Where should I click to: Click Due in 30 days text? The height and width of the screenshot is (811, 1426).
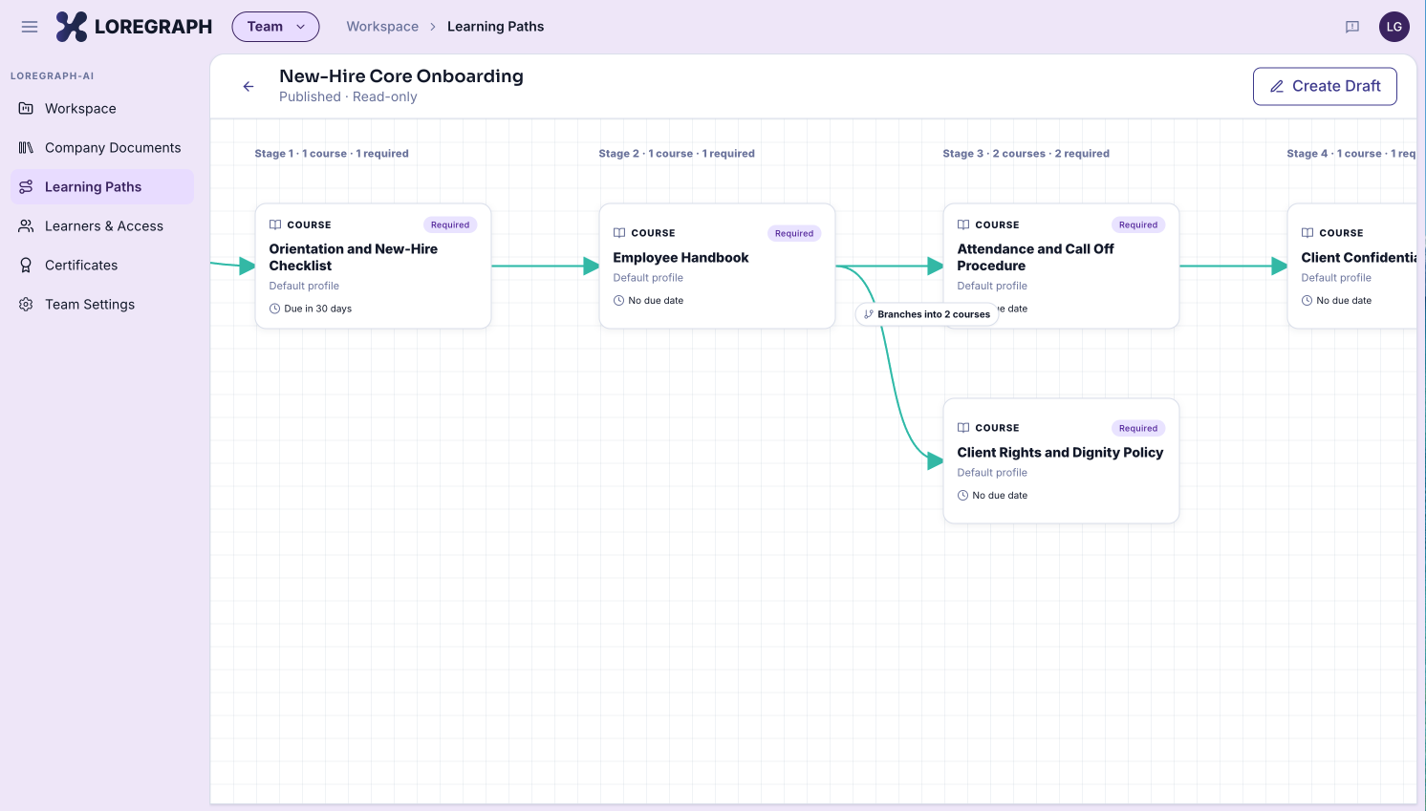point(318,309)
